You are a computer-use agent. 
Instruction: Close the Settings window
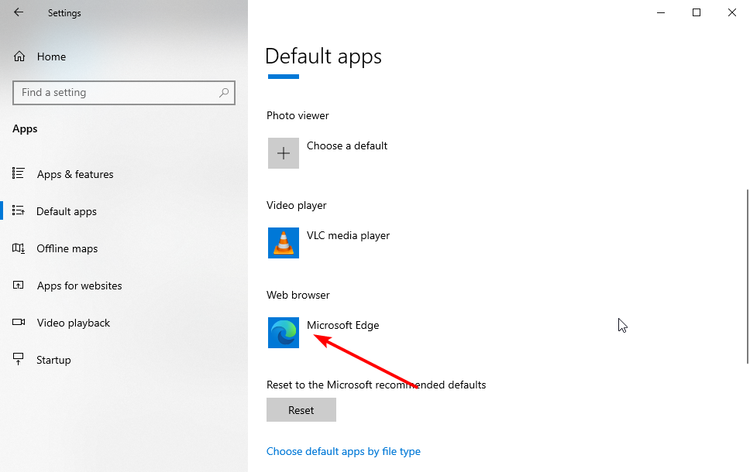732,12
